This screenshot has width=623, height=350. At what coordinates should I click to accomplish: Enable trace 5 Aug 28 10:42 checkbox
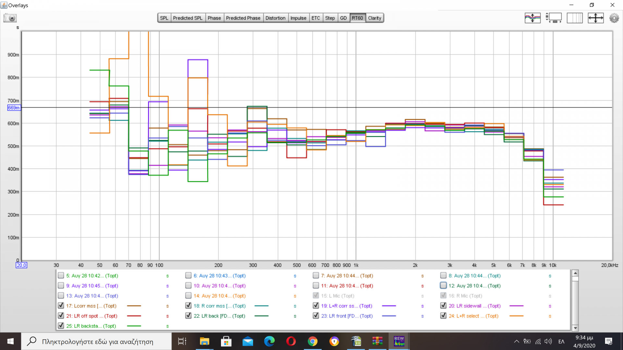(61, 275)
